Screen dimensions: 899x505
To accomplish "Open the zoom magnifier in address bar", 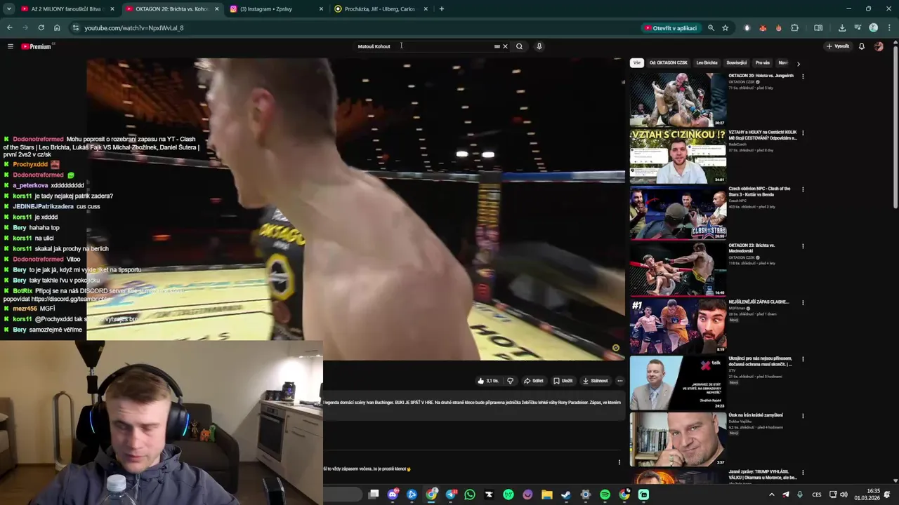I will click(711, 28).
